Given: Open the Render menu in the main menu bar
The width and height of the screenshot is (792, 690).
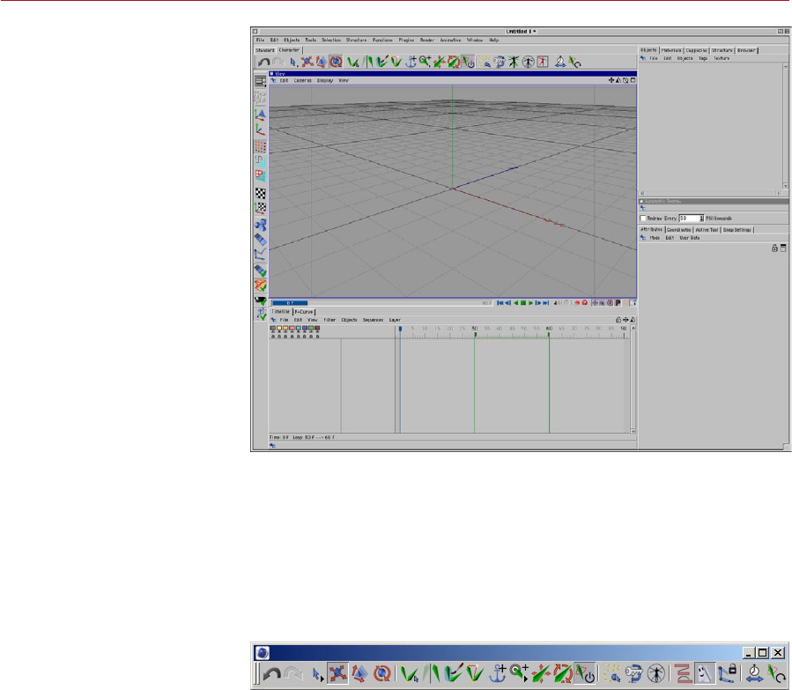Looking at the screenshot, I should coord(427,40).
